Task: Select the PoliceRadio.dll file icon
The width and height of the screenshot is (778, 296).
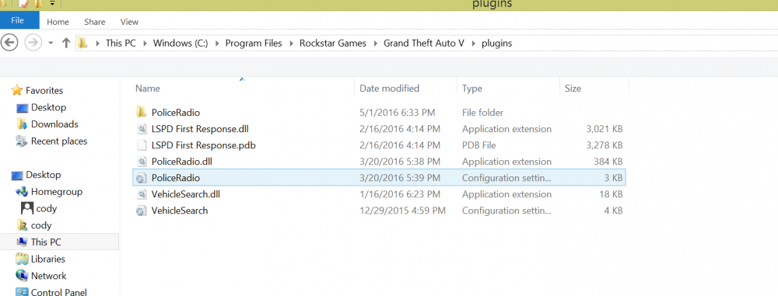Action: click(x=142, y=162)
